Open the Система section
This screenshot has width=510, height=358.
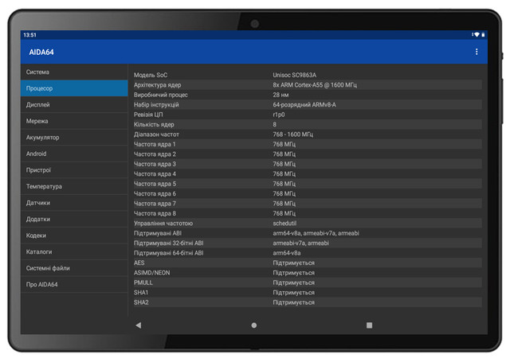pos(74,72)
